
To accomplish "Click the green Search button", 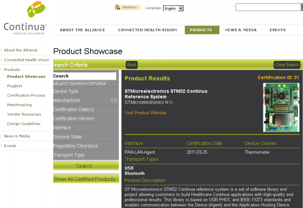I will point(86,166).
